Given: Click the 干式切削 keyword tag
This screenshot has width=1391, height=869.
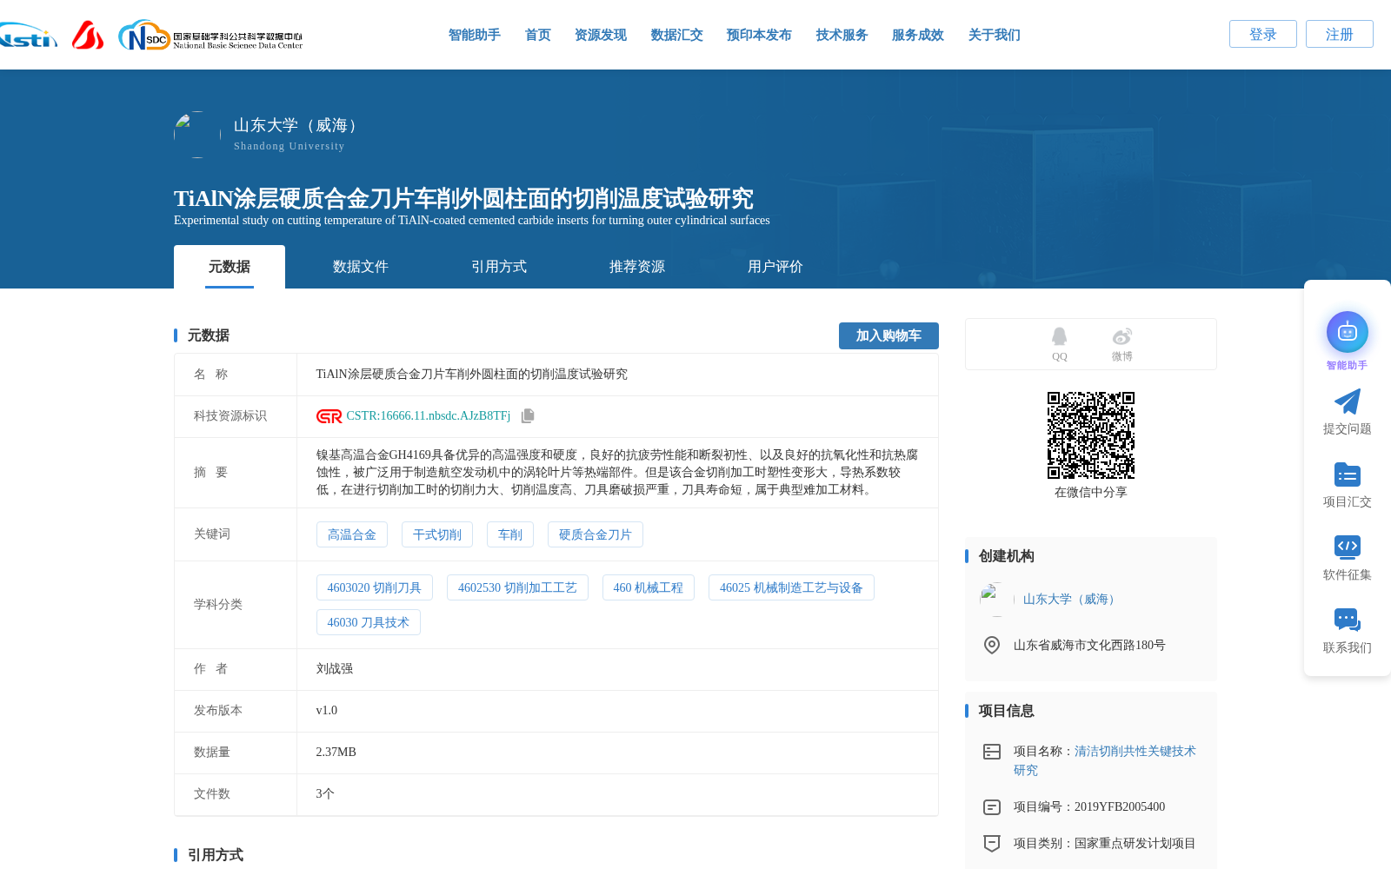Looking at the screenshot, I should click(437, 534).
